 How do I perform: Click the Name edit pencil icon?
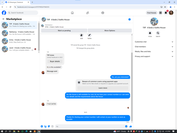coord(90,35)
